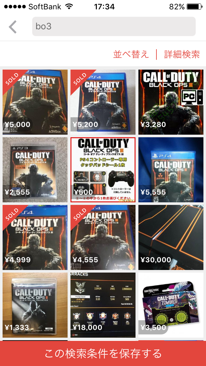Viewport: 206px width, 366px height.
Task: Open the sold ¥4,999 listing
Action: [x=35, y=237]
